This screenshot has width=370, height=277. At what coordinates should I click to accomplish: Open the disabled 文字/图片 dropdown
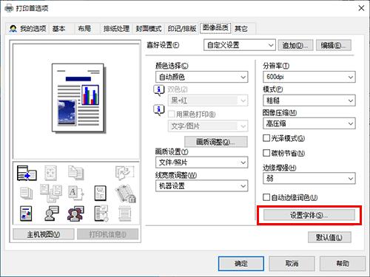[x=208, y=126]
